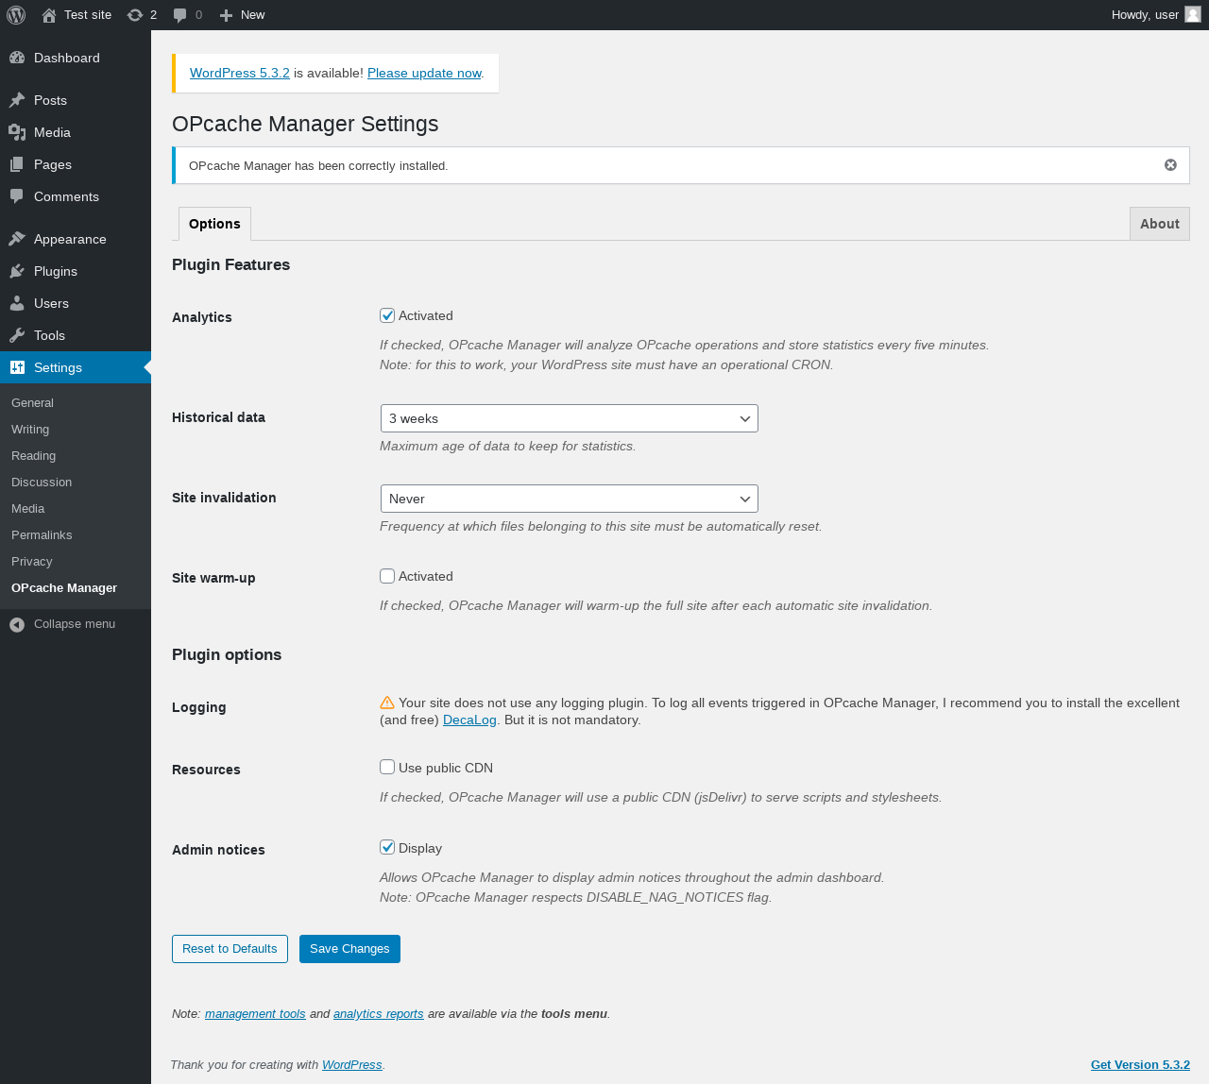Click the Tools wrench icon
1209x1084 pixels.
(x=17, y=335)
